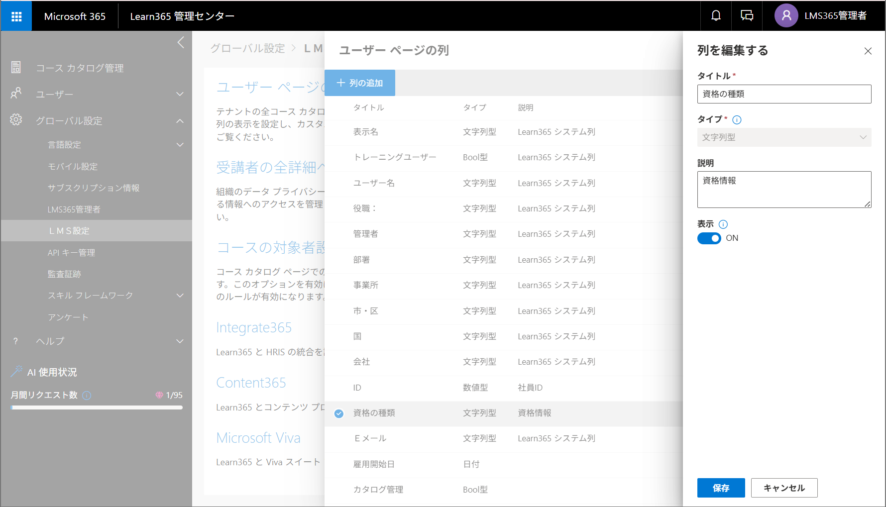
Task: Open アンケート in sidebar
Action: pyautogui.click(x=68, y=317)
